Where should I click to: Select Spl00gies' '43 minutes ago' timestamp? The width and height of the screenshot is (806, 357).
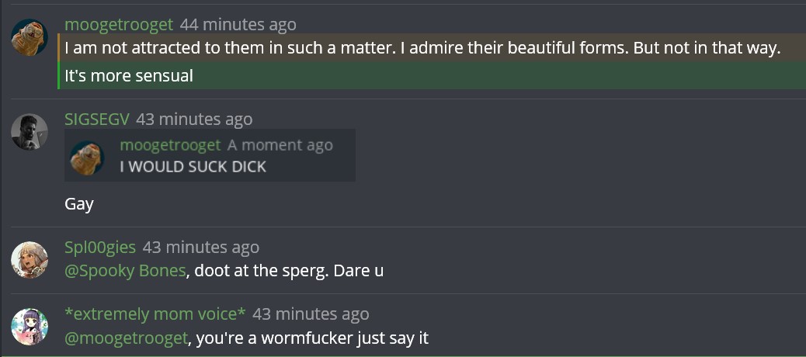[201, 247]
